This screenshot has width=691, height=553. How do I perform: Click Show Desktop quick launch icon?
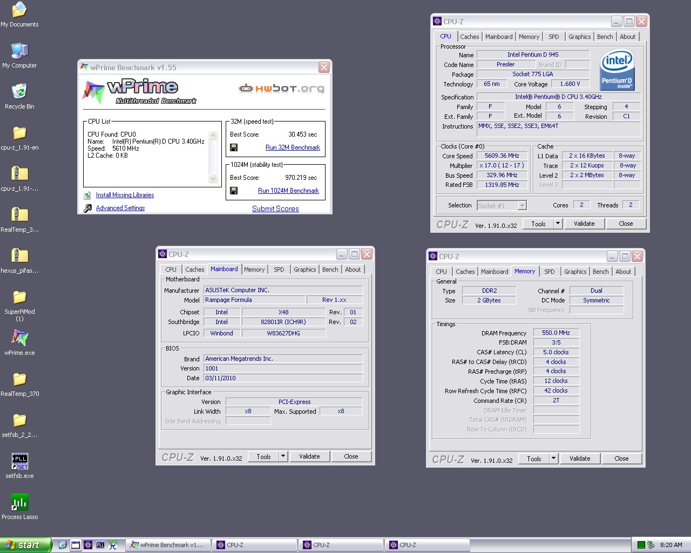[x=76, y=545]
